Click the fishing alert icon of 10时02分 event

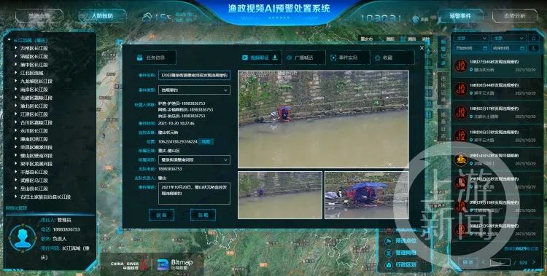(461, 113)
